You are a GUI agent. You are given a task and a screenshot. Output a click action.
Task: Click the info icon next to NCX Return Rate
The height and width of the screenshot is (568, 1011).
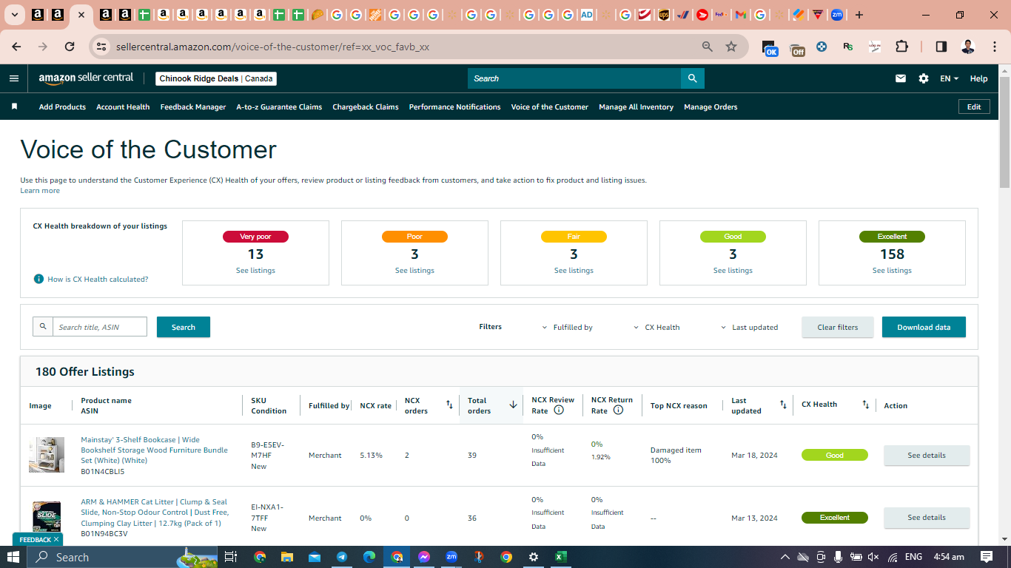[x=618, y=410]
